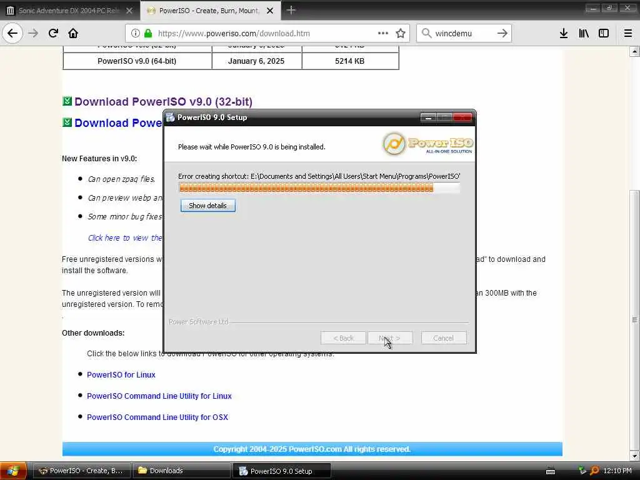Click the PowerISO logo in setup header
Image resolution: width=640 pixels, height=480 pixels.
[x=427, y=144]
